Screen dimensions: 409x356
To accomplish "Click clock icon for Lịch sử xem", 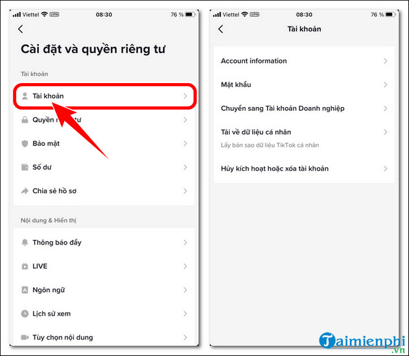I will [25, 313].
